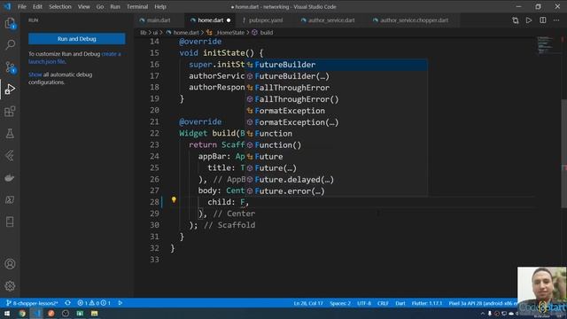Image resolution: width=567 pixels, height=319 pixels.
Task: Choose the Function() suggestion
Action: 337,145
